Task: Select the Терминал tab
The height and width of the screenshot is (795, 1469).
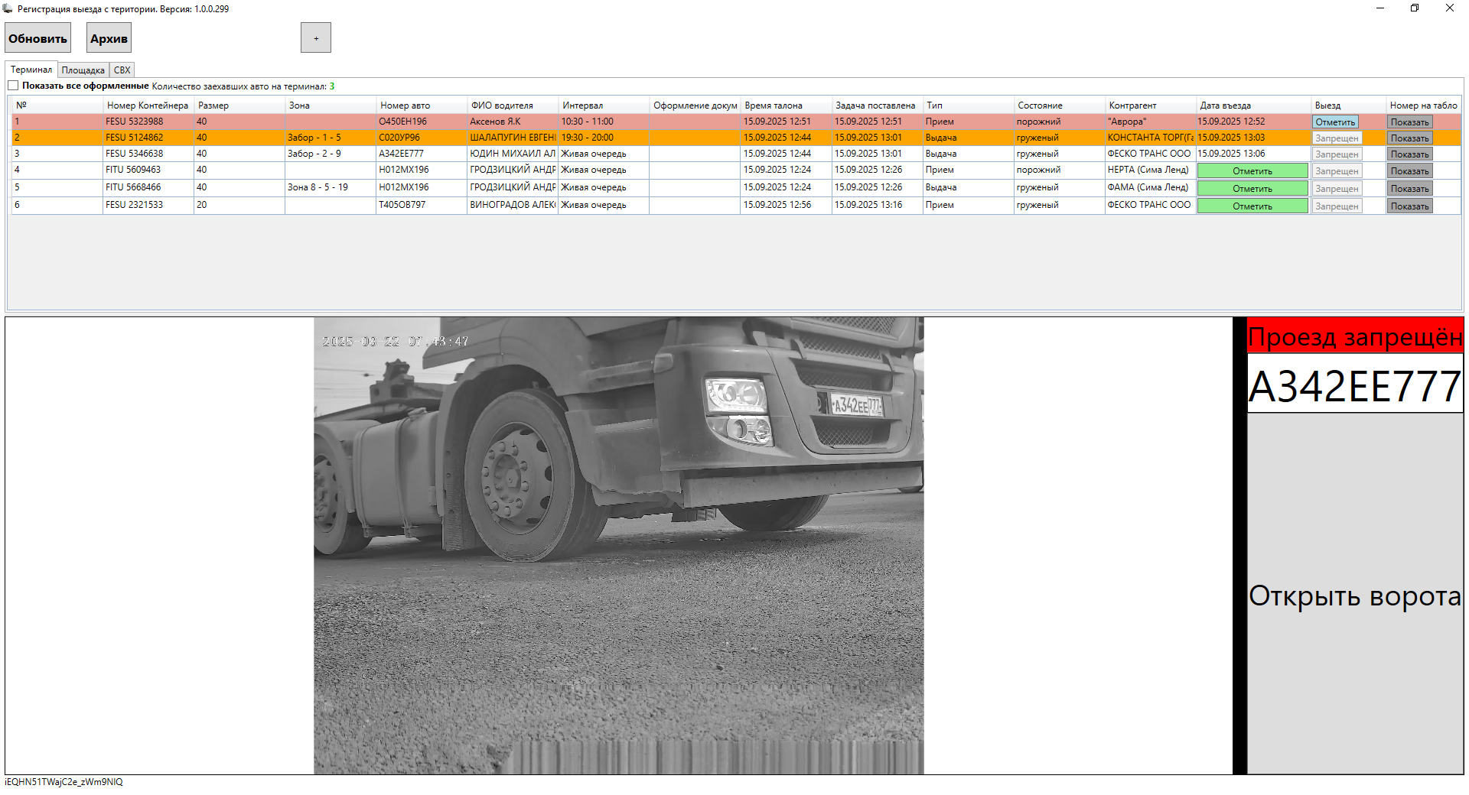Action: 31,70
